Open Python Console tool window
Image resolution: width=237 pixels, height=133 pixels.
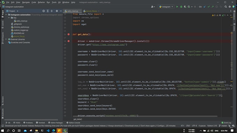click(x=73, y=123)
